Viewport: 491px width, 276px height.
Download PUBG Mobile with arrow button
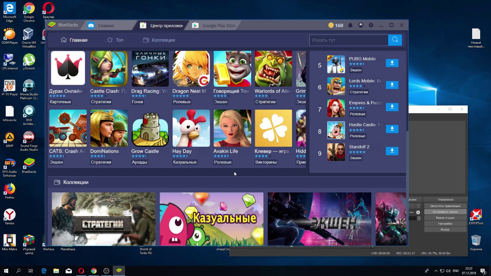[392, 63]
